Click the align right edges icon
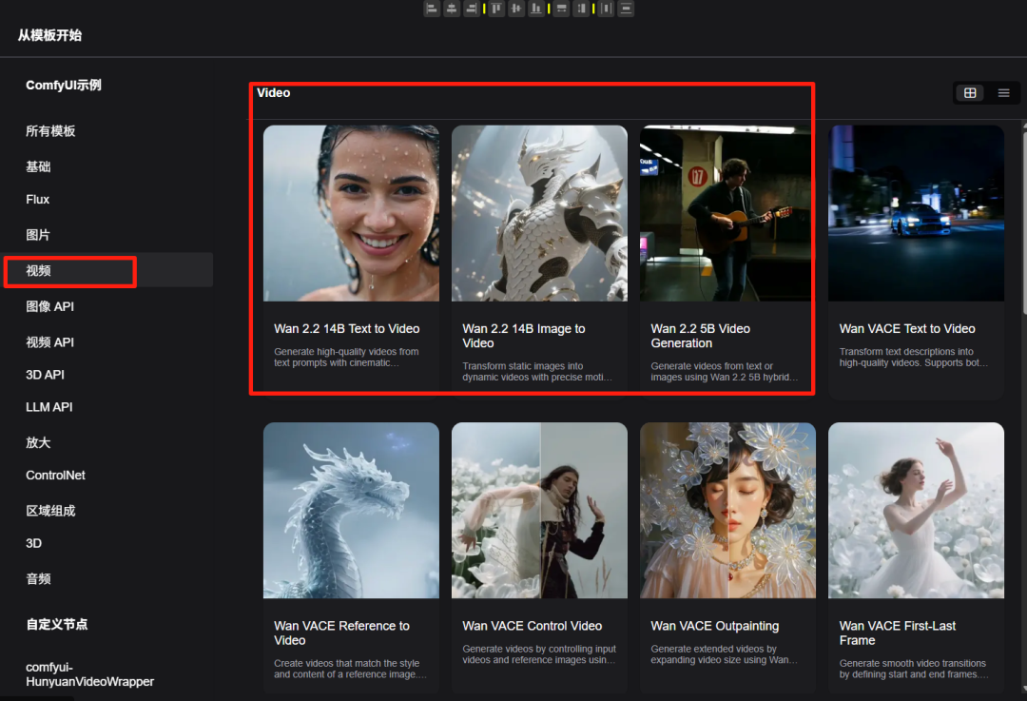1027x701 pixels. pyautogui.click(x=472, y=9)
